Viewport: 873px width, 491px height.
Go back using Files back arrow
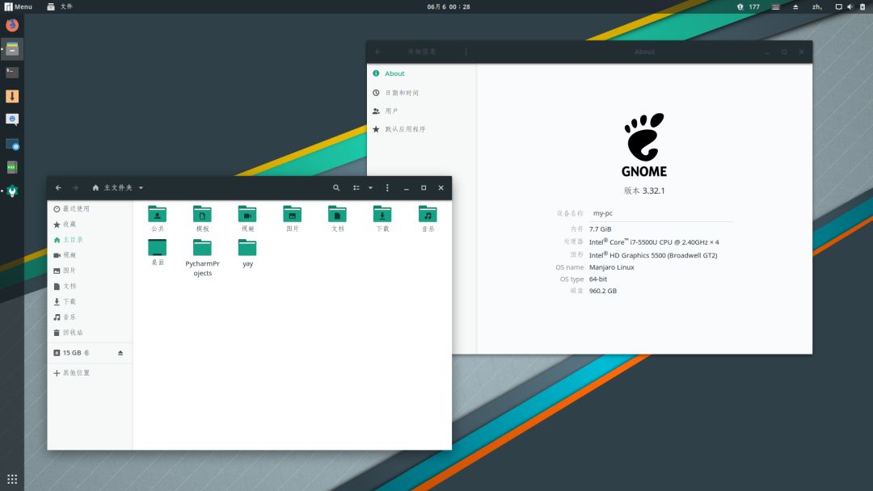58,187
